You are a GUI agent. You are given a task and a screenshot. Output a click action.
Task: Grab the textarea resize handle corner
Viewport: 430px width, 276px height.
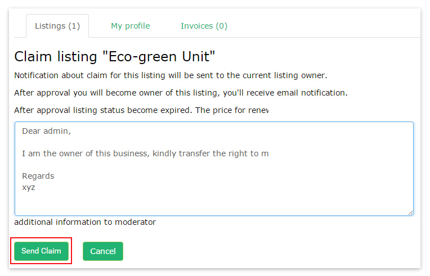[x=410, y=212]
